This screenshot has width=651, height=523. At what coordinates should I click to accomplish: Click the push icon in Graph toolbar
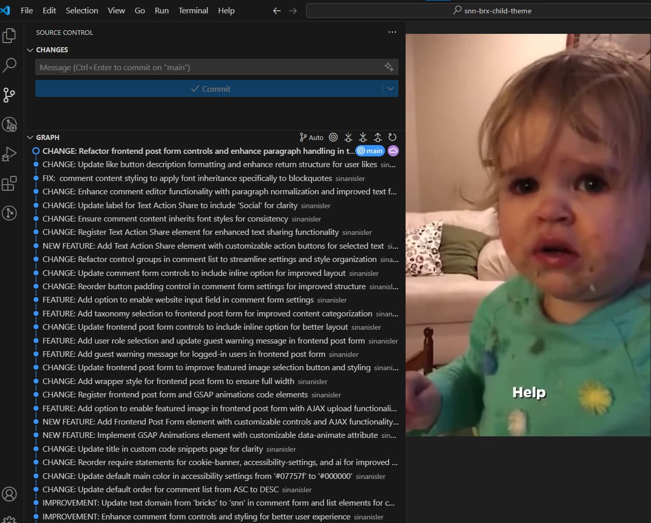click(377, 137)
